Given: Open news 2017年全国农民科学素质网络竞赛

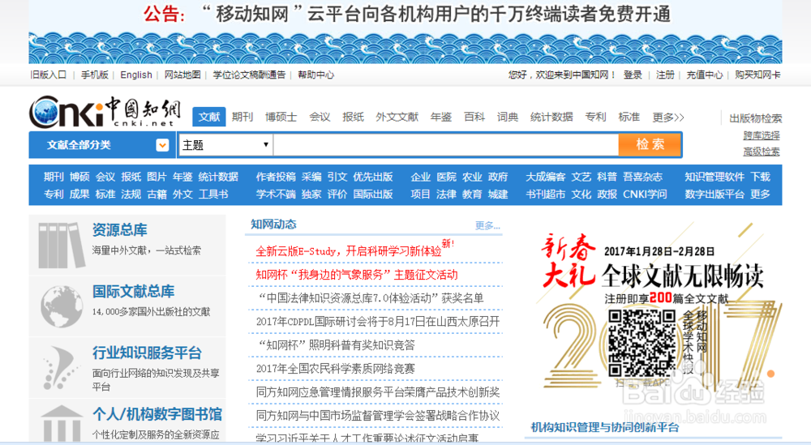Looking at the screenshot, I should (335, 369).
